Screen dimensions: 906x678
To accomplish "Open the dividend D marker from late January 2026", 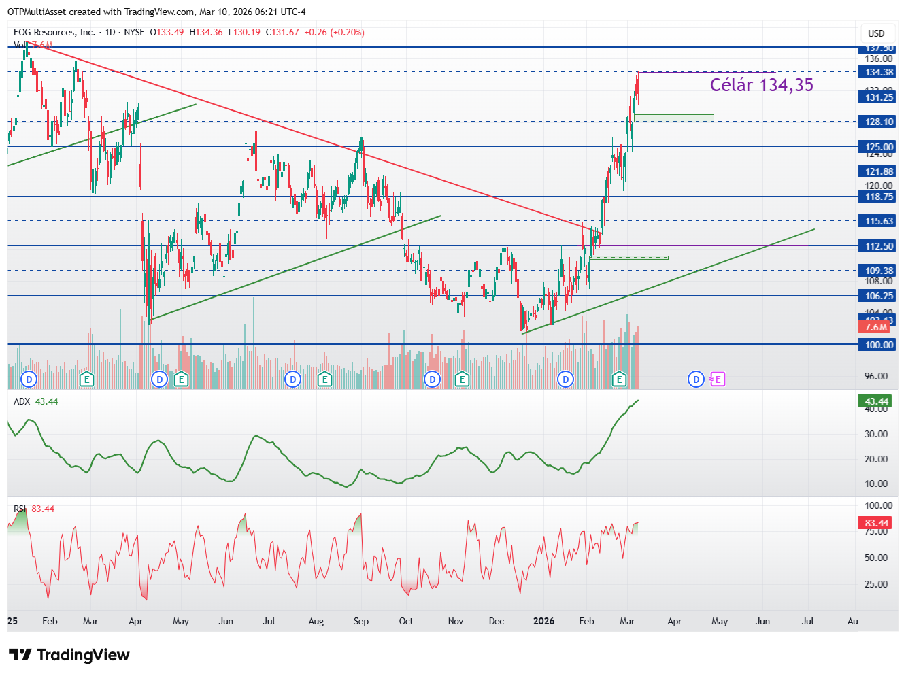I will point(566,379).
